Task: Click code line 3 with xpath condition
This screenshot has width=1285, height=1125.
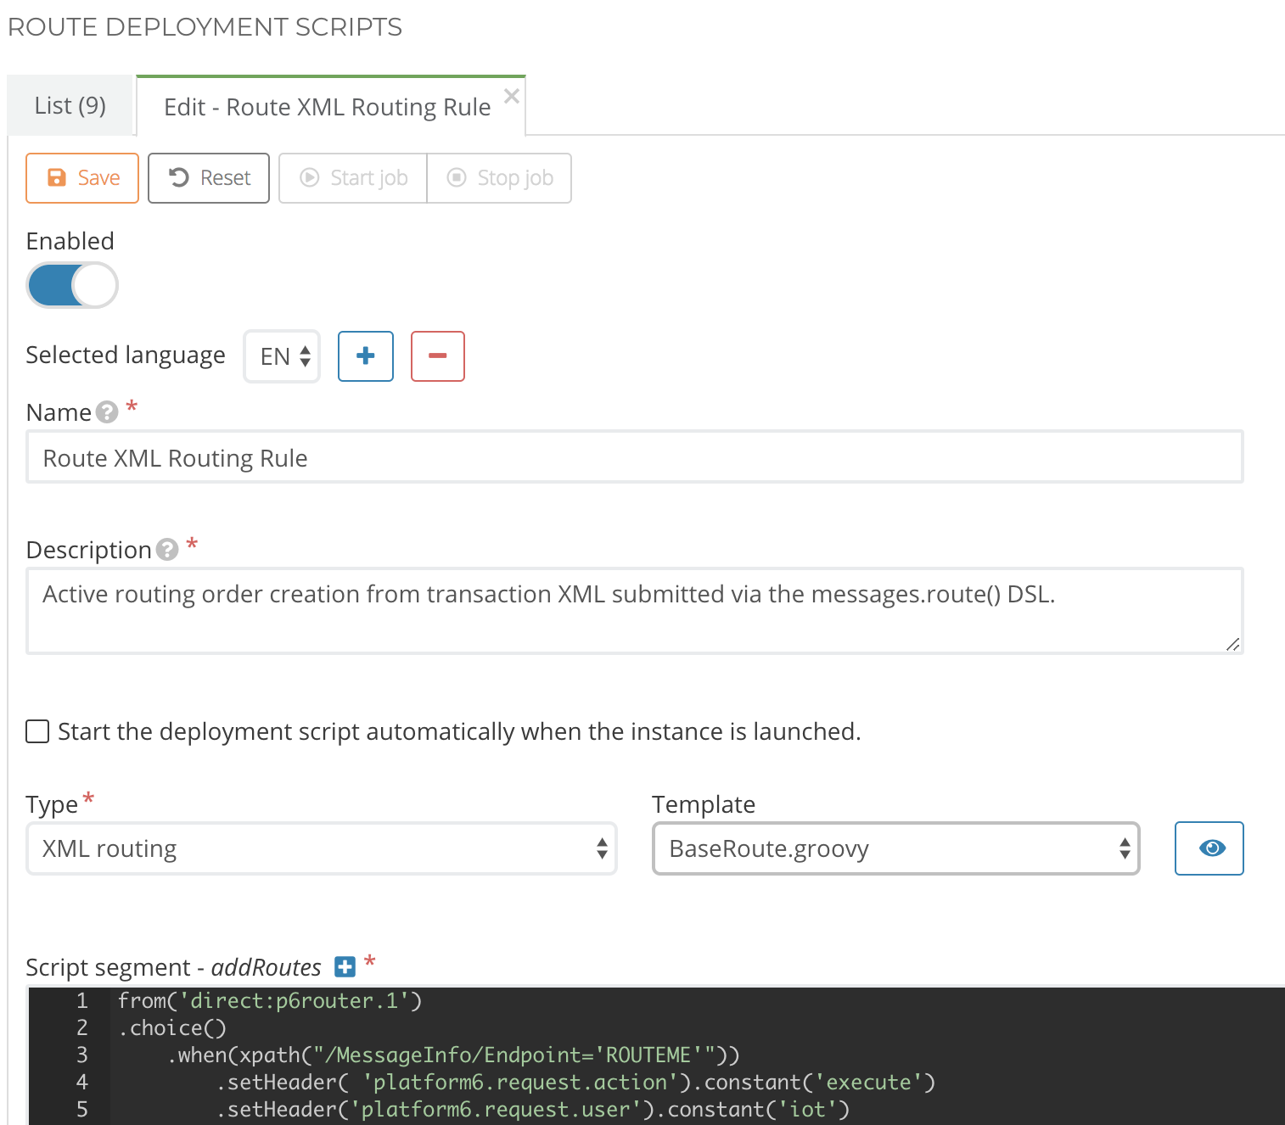Action: point(454,1055)
